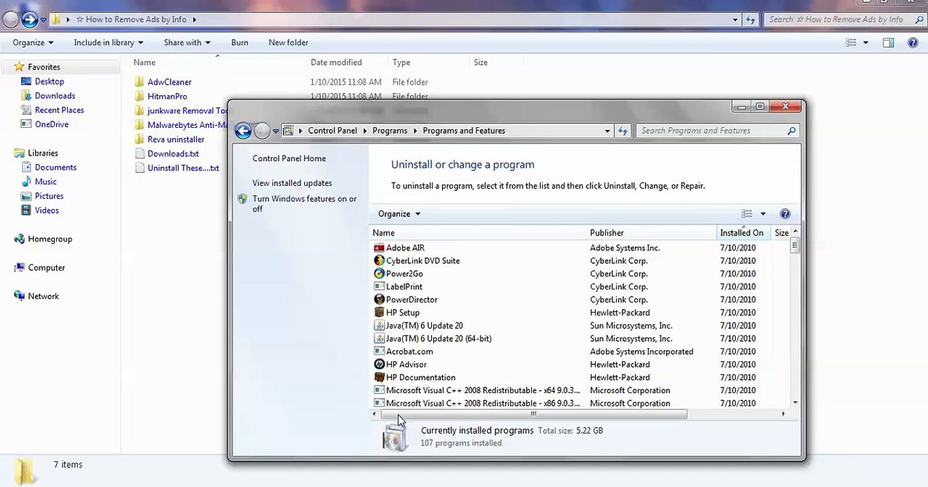
Task: Click the OneDrive icon in navigation pane
Action: coord(26,124)
